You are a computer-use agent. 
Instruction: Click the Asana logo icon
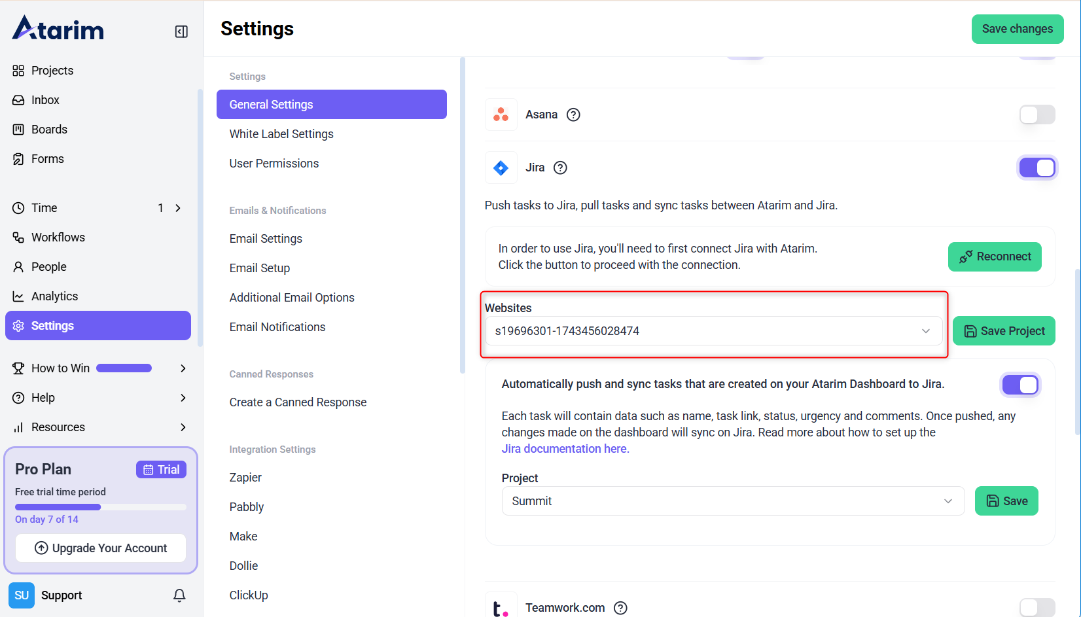[501, 115]
